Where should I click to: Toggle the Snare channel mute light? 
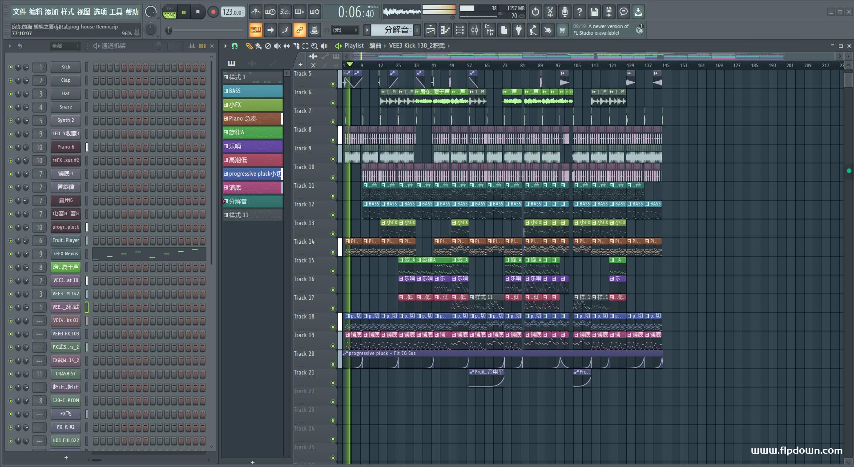pos(11,107)
